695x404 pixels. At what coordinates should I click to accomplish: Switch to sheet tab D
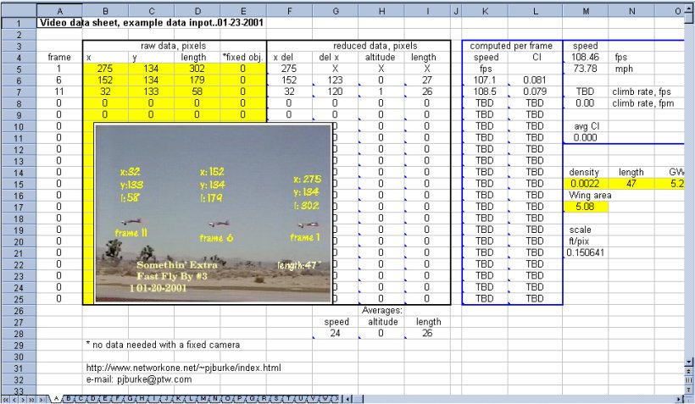click(94, 398)
